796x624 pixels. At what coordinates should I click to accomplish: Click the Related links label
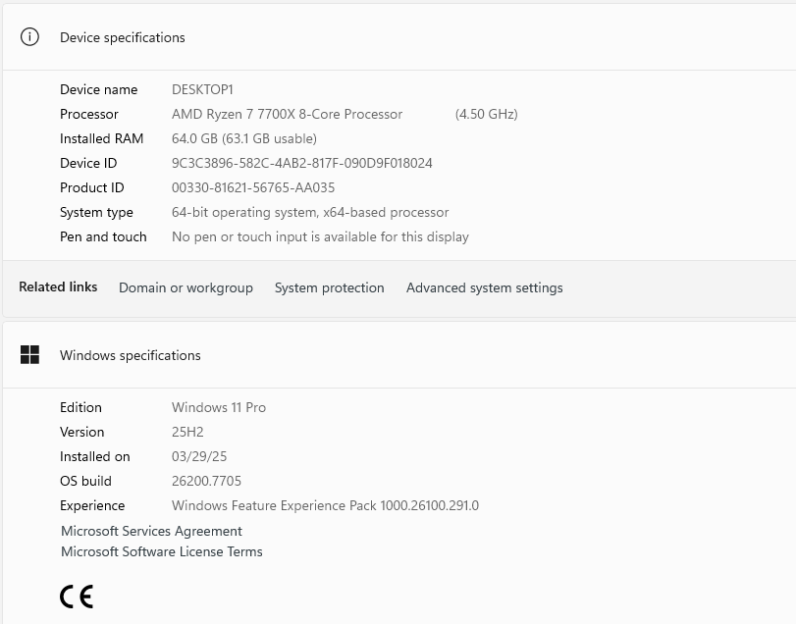pos(58,286)
